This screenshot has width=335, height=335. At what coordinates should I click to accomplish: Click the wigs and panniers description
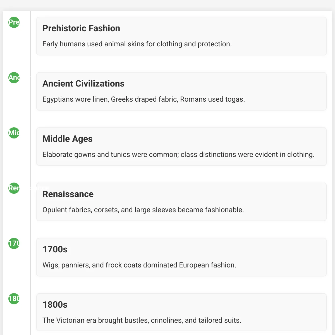(139, 265)
